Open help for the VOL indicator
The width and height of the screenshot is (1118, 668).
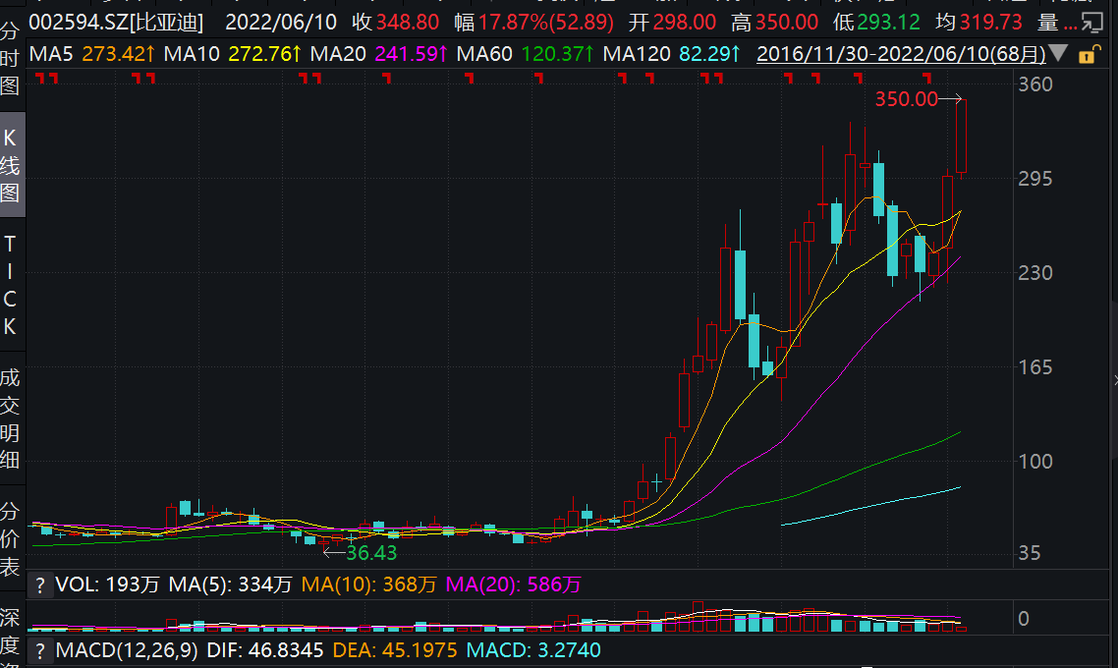click(39, 585)
